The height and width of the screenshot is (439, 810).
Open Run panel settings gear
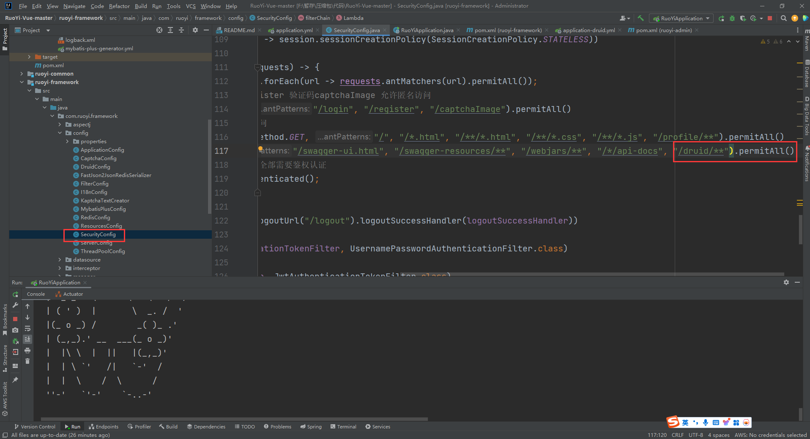pyautogui.click(x=786, y=282)
